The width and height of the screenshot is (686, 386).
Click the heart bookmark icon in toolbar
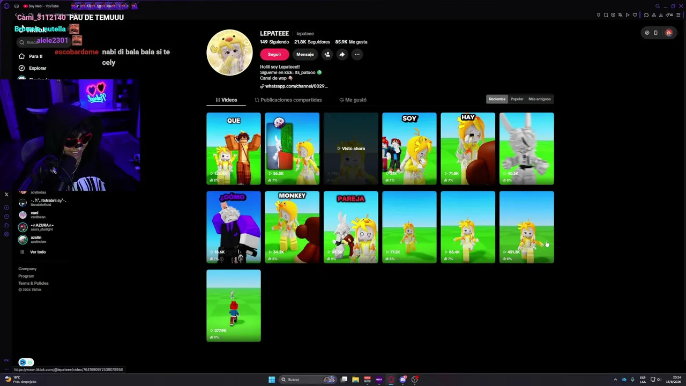pos(635,15)
